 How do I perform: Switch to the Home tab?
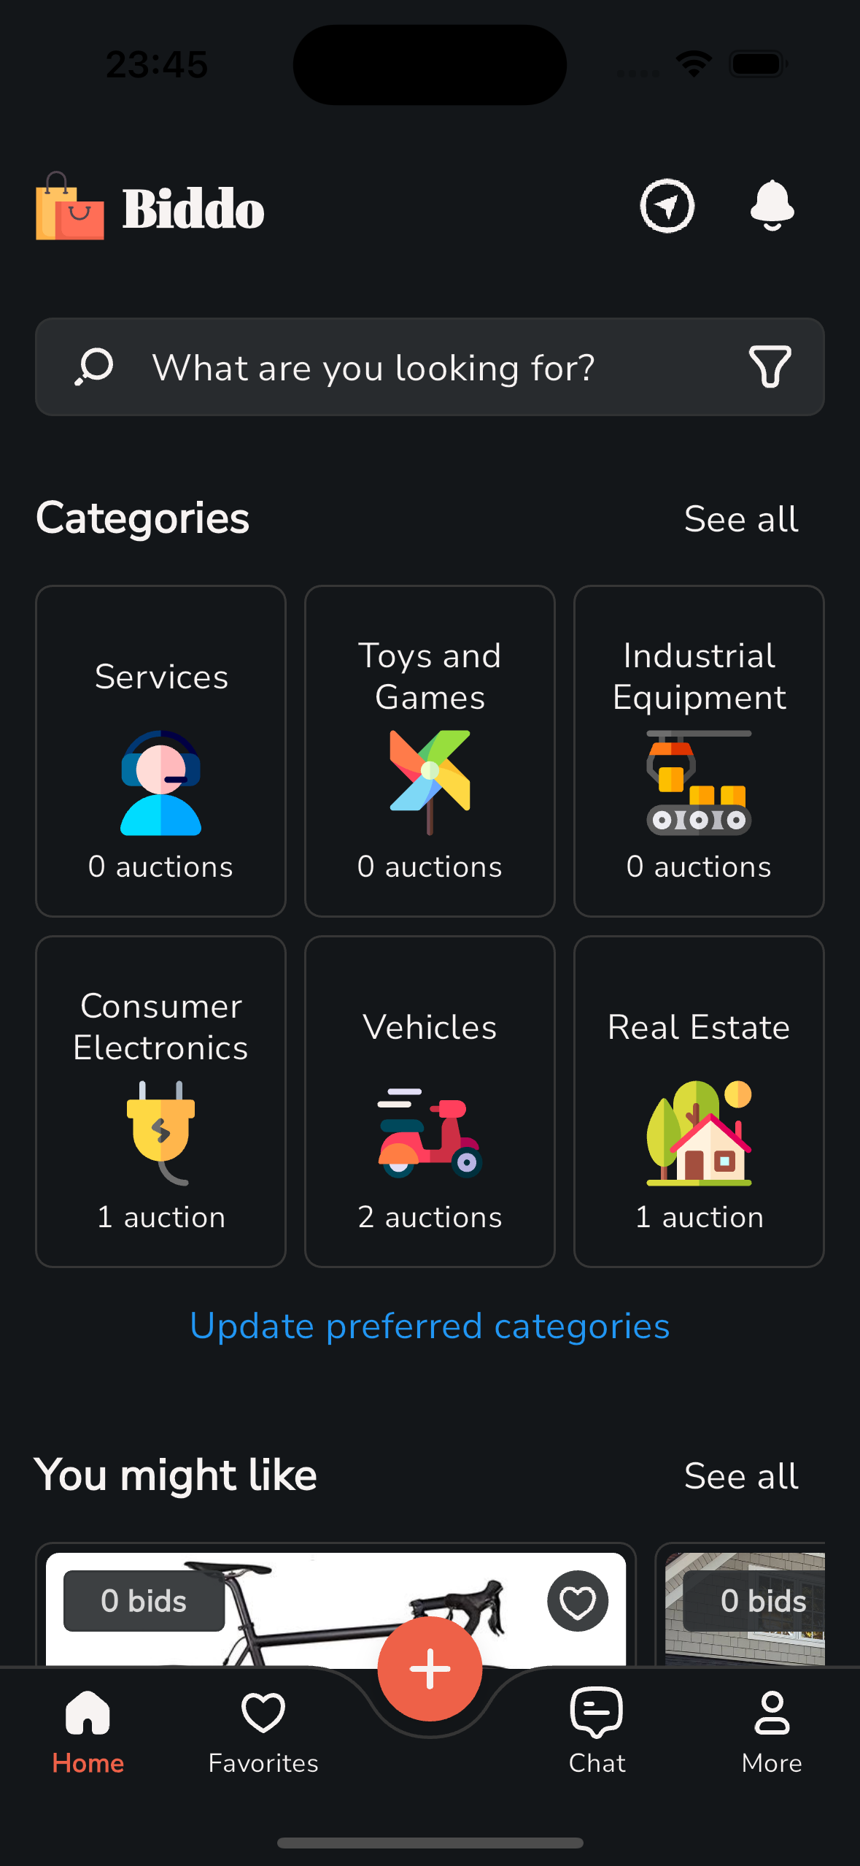click(x=88, y=1730)
